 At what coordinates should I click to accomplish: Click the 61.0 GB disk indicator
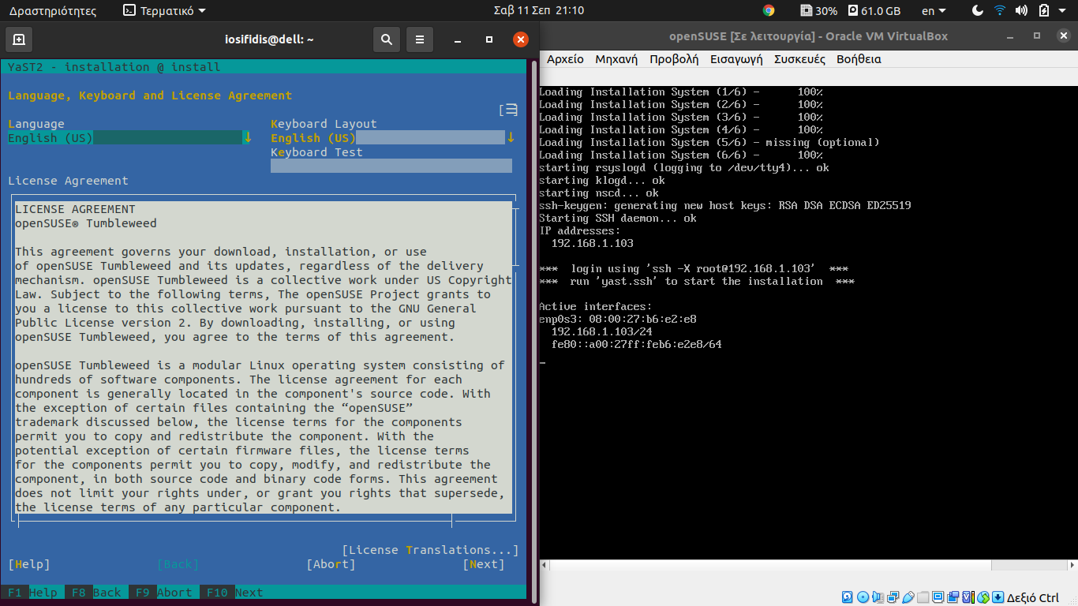tap(874, 10)
